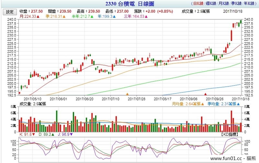Click the 2017/09/26 date axis label
Image resolution: width=259 pixels, height=163 pixels.
[x=215, y=99]
